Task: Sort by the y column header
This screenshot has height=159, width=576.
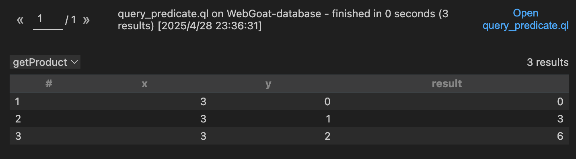Action: [x=268, y=84]
